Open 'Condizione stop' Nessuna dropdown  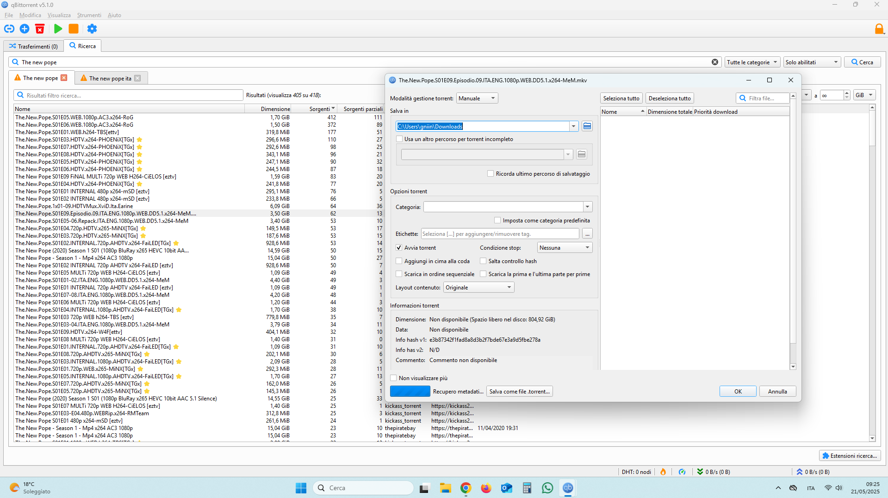click(x=565, y=248)
